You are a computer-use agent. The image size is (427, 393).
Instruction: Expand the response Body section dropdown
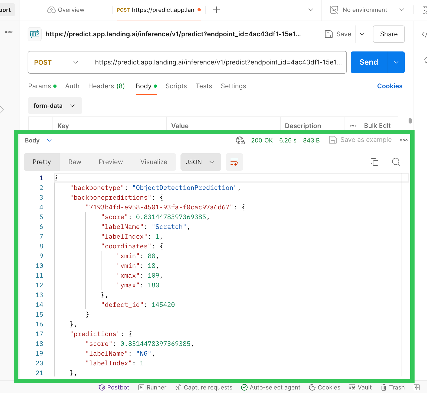pyautogui.click(x=38, y=140)
